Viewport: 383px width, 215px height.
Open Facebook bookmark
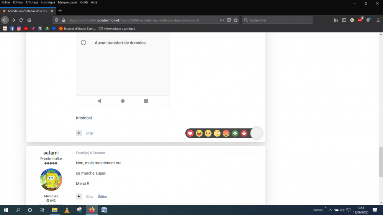(x=12, y=29)
